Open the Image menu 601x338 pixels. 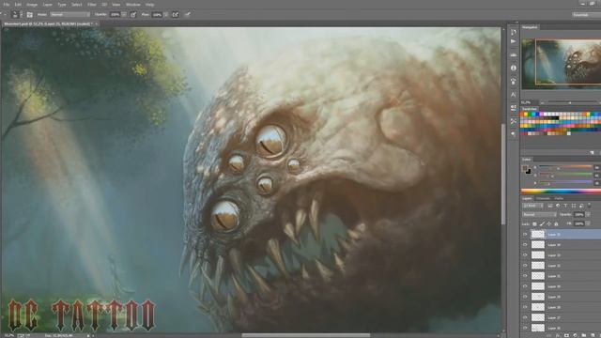point(32,5)
